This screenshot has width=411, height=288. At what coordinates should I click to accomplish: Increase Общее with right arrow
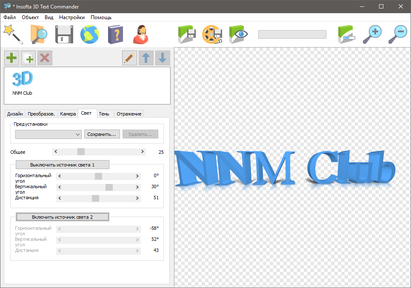coord(143,152)
